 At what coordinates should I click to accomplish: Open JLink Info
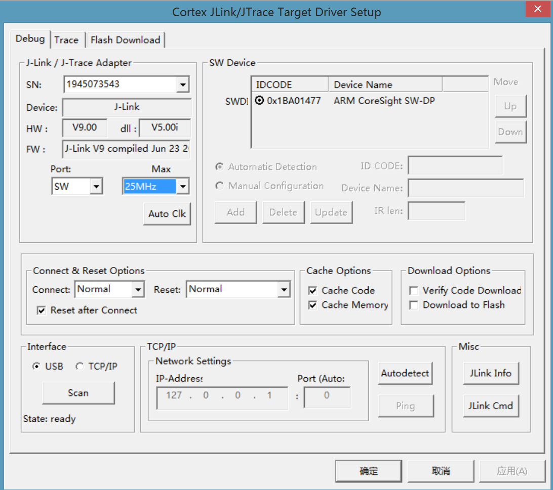[x=491, y=373]
